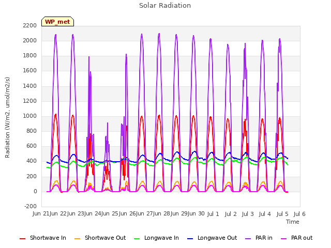
Task: Click the red Shortwave In legend swatch
Action: point(22,239)
